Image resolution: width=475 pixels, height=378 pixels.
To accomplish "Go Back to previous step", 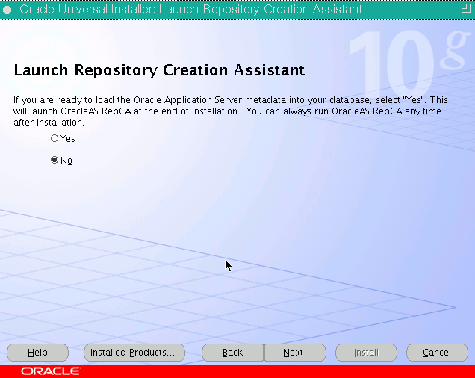I will [232, 353].
